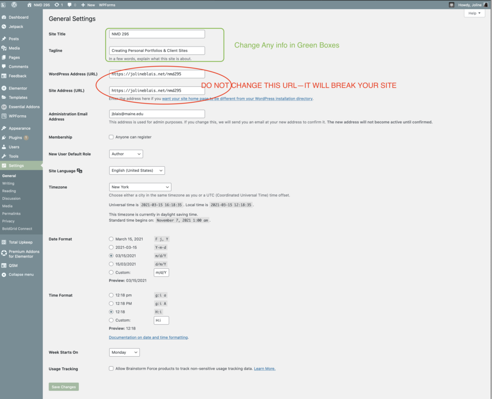The width and height of the screenshot is (492, 399).
Task: Open Jetpack from the sidebar
Action: [x=15, y=26]
